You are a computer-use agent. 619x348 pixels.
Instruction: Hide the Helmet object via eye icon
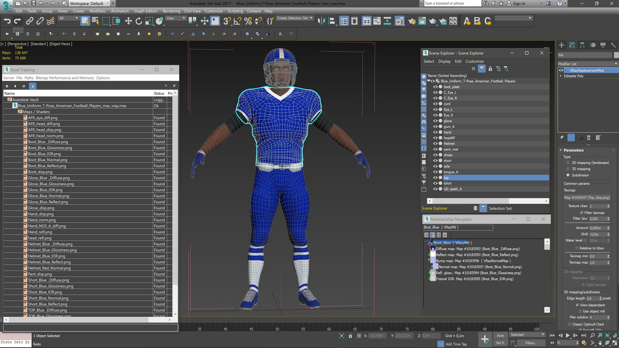tap(435, 144)
